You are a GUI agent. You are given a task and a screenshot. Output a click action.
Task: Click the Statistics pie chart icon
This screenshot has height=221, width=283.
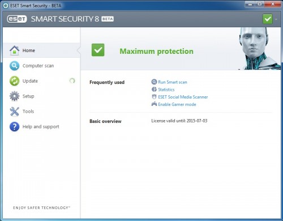point(154,89)
